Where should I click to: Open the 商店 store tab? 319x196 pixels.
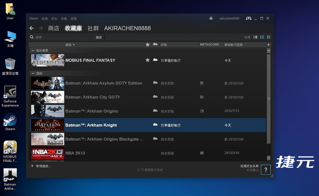coord(53,28)
